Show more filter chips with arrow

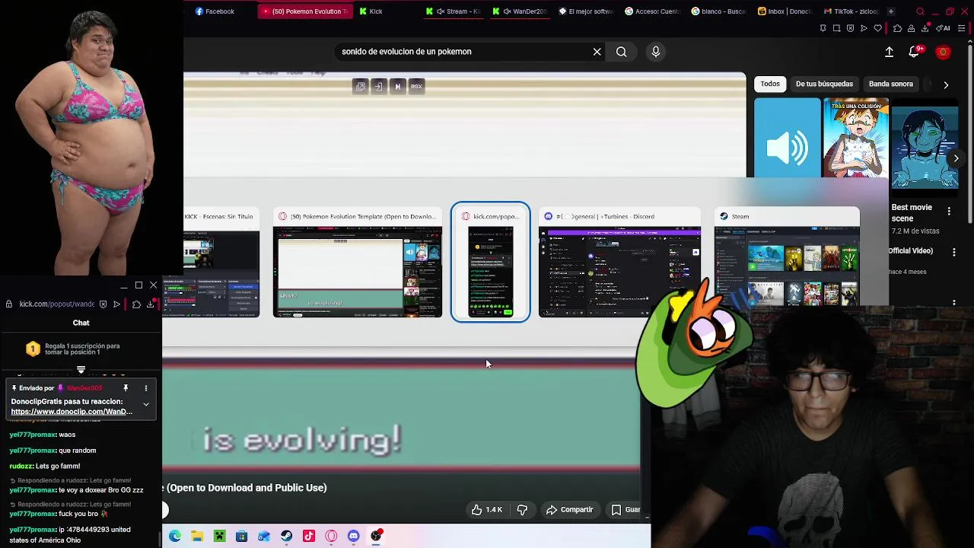point(946,84)
